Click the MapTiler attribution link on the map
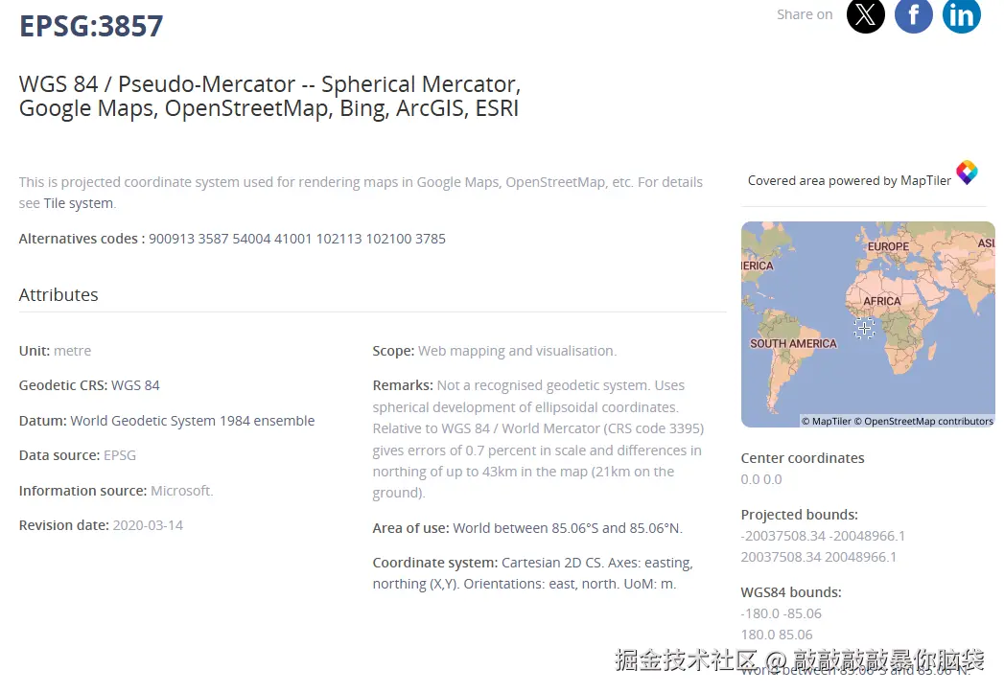Screen dimensions: 1004x693 click(826, 421)
